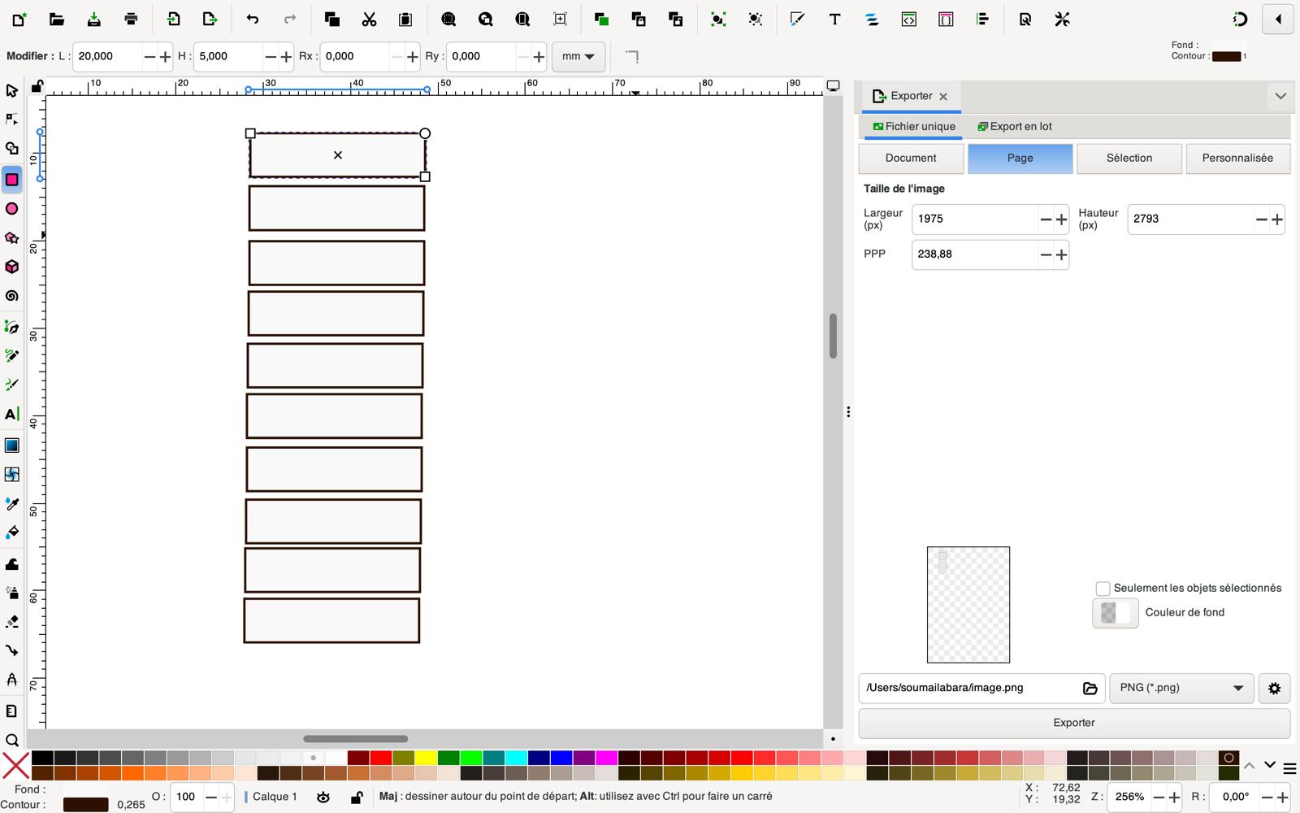Open export advanced settings gear
This screenshot has width=1300, height=813.
tap(1274, 689)
